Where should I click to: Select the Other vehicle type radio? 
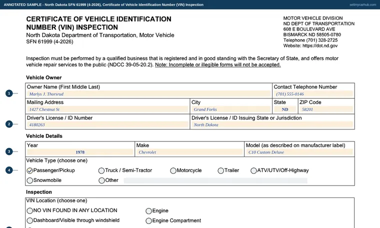coord(101,180)
